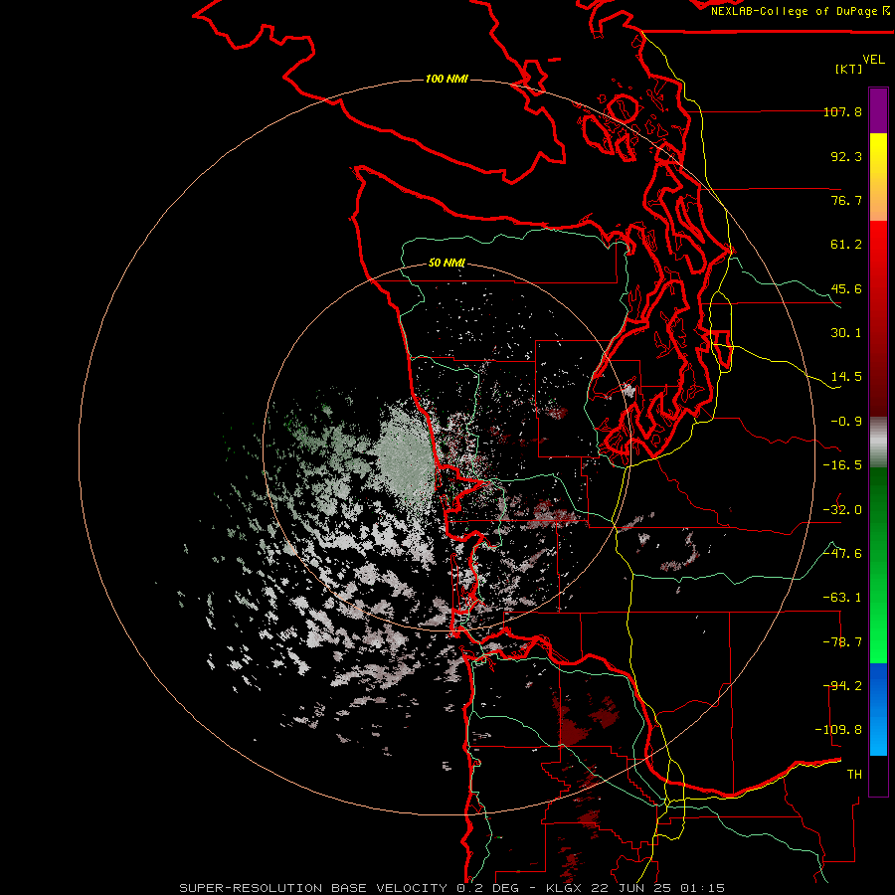Viewport: 895px width, 895px height.
Task: Click the -47.6 velocity scale value
Action: pos(842,553)
